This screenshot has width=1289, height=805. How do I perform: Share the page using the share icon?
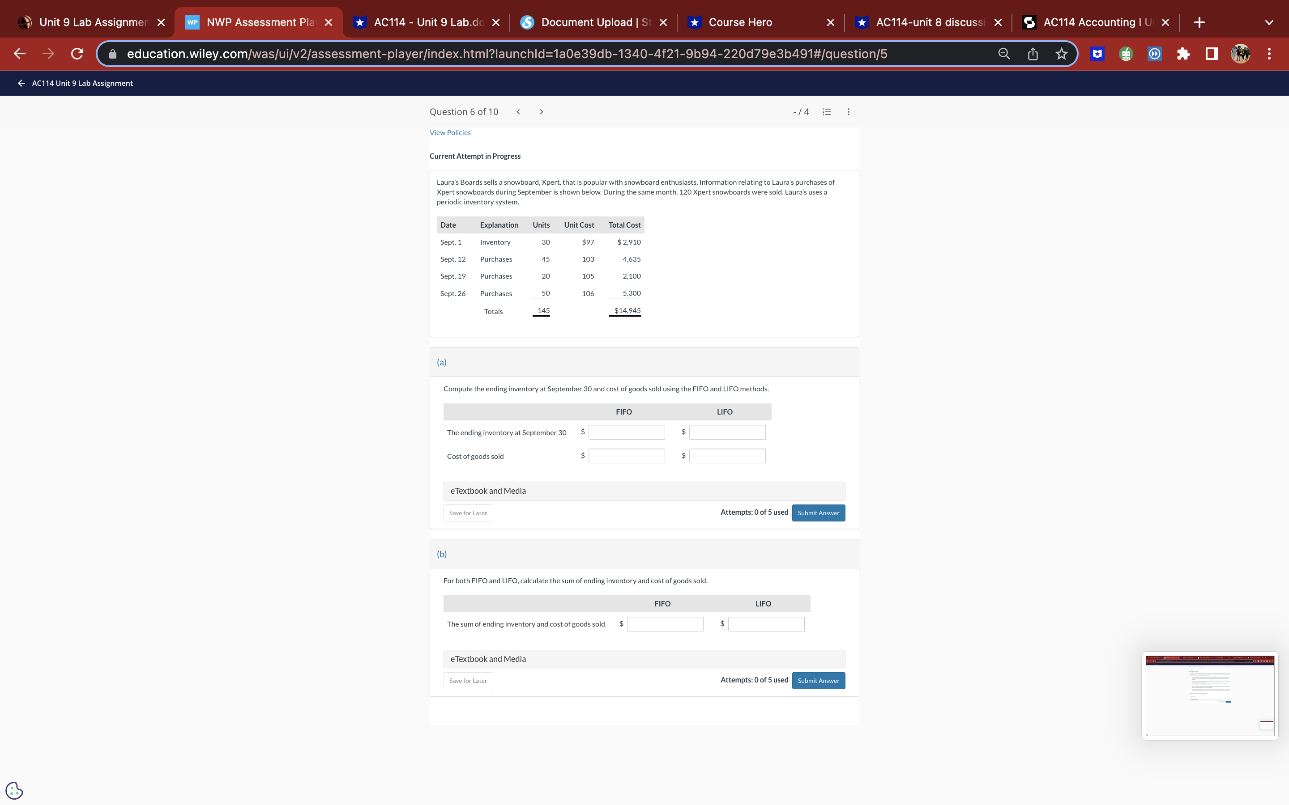pyautogui.click(x=1032, y=53)
